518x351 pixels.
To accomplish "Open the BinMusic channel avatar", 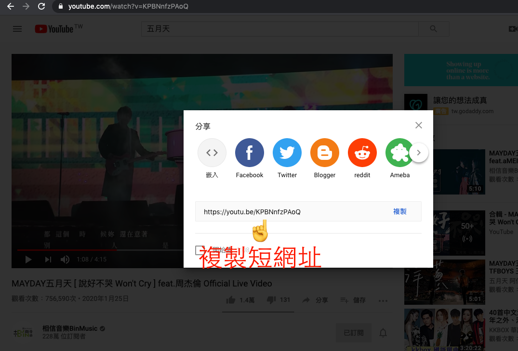I will pos(23,333).
